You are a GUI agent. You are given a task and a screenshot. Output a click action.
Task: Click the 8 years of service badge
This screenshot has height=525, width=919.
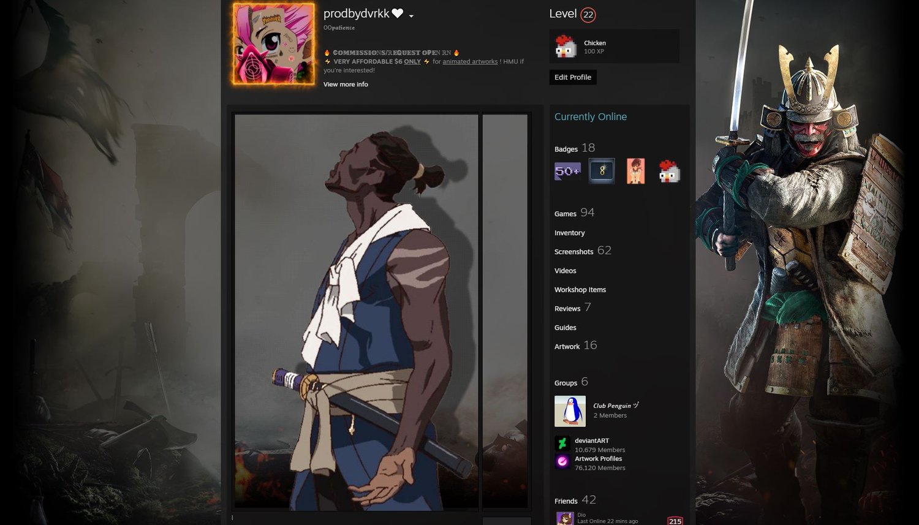pyautogui.click(x=602, y=171)
